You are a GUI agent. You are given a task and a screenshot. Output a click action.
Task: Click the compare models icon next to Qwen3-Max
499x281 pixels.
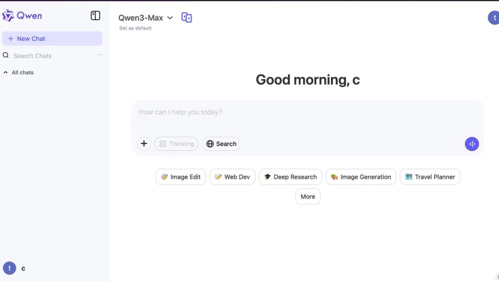(x=187, y=17)
